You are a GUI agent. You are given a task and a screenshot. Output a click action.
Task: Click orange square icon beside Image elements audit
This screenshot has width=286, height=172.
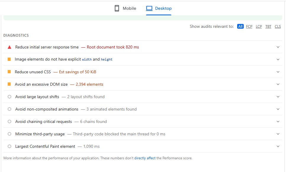[9, 59]
